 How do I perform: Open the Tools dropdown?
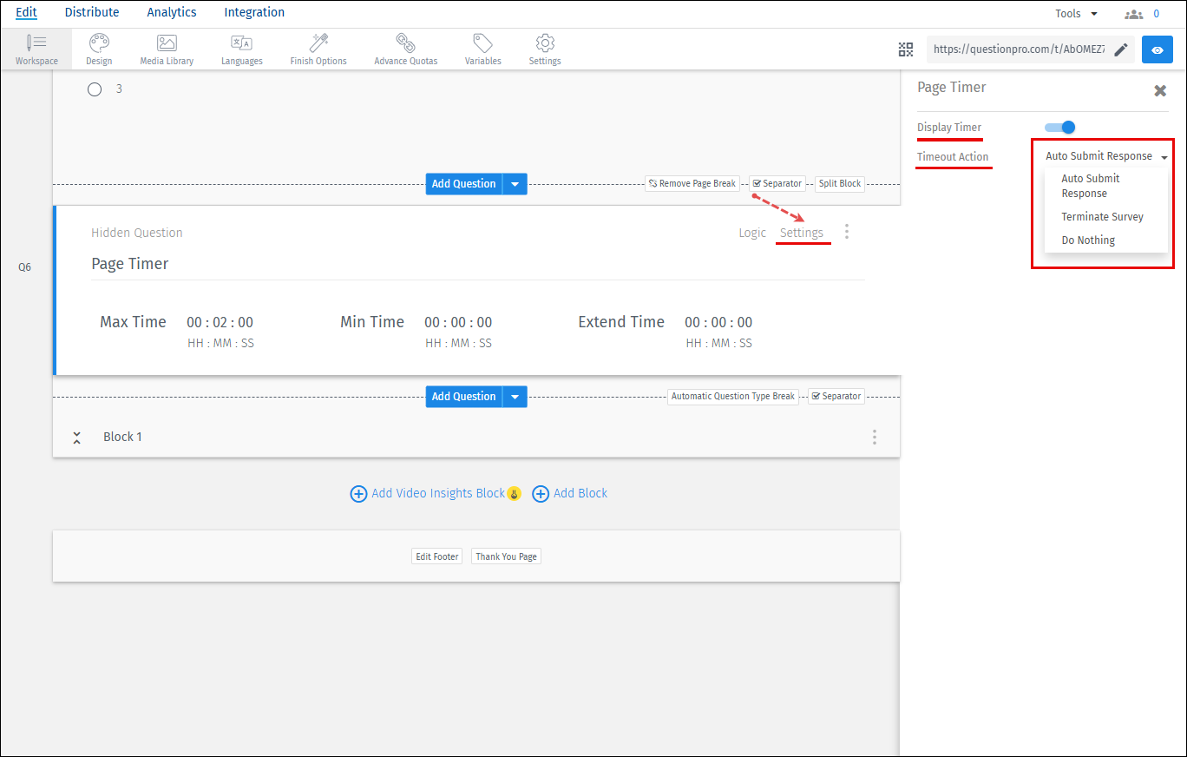(1076, 12)
